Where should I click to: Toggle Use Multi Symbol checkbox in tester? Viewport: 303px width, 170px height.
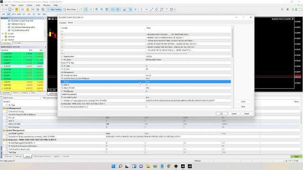7,133
